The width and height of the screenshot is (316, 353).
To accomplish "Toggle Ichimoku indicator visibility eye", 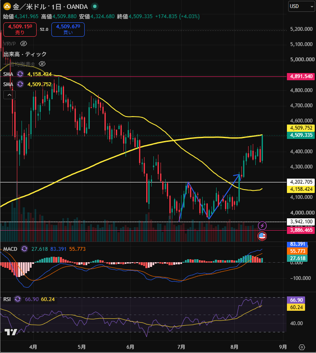I will coord(42,64).
